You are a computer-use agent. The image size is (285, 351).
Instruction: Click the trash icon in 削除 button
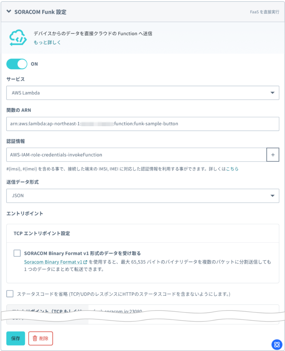35,338
